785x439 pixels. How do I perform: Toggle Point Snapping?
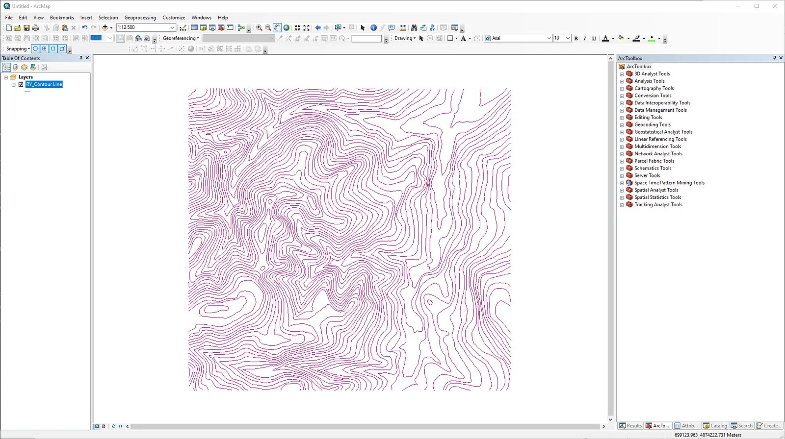pyautogui.click(x=35, y=49)
